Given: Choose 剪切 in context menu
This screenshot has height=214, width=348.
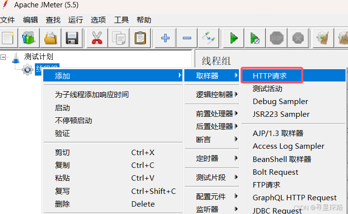Looking at the screenshot, I should coord(113,153).
